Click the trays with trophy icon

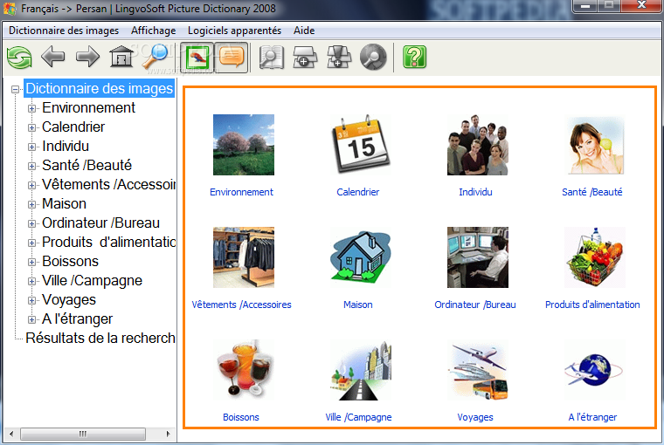pos(339,57)
